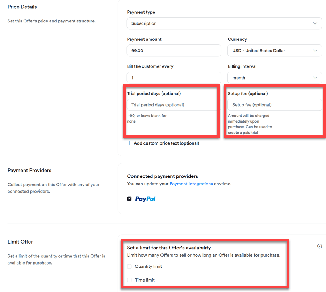Click the Currency dropdown chevron arrow
326x292 pixels.
click(x=315, y=51)
